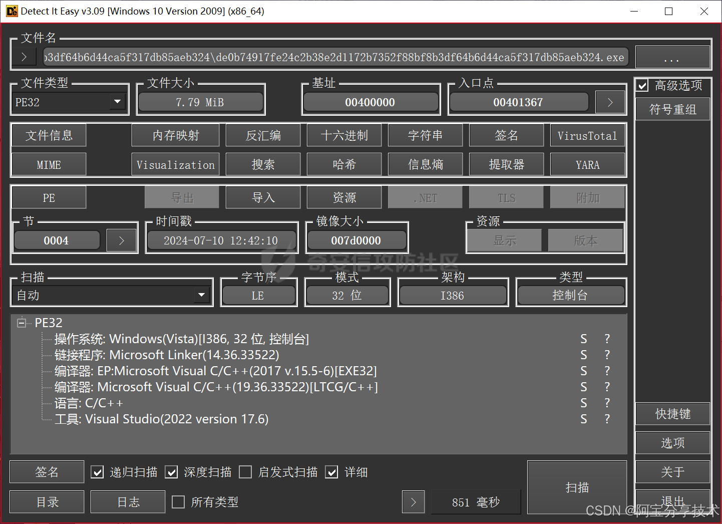Start scan with the large 扫描 button
This screenshot has width=722, height=524.
click(x=577, y=487)
